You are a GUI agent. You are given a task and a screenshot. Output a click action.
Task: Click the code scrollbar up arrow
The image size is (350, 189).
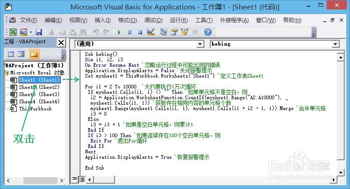click(341, 58)
